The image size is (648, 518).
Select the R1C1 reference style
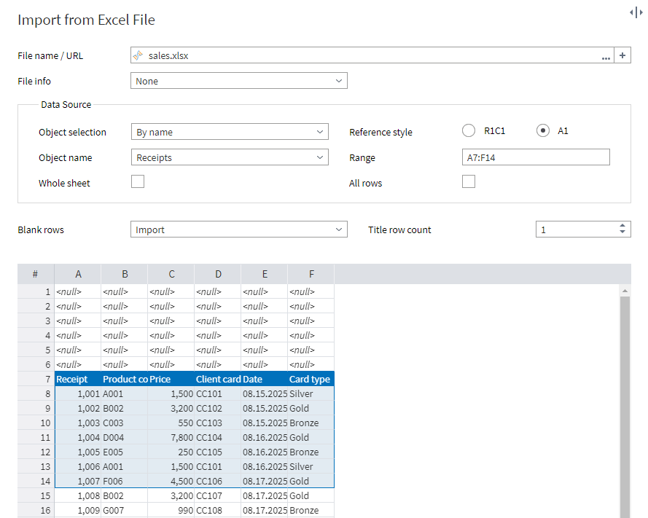point(469,131)
